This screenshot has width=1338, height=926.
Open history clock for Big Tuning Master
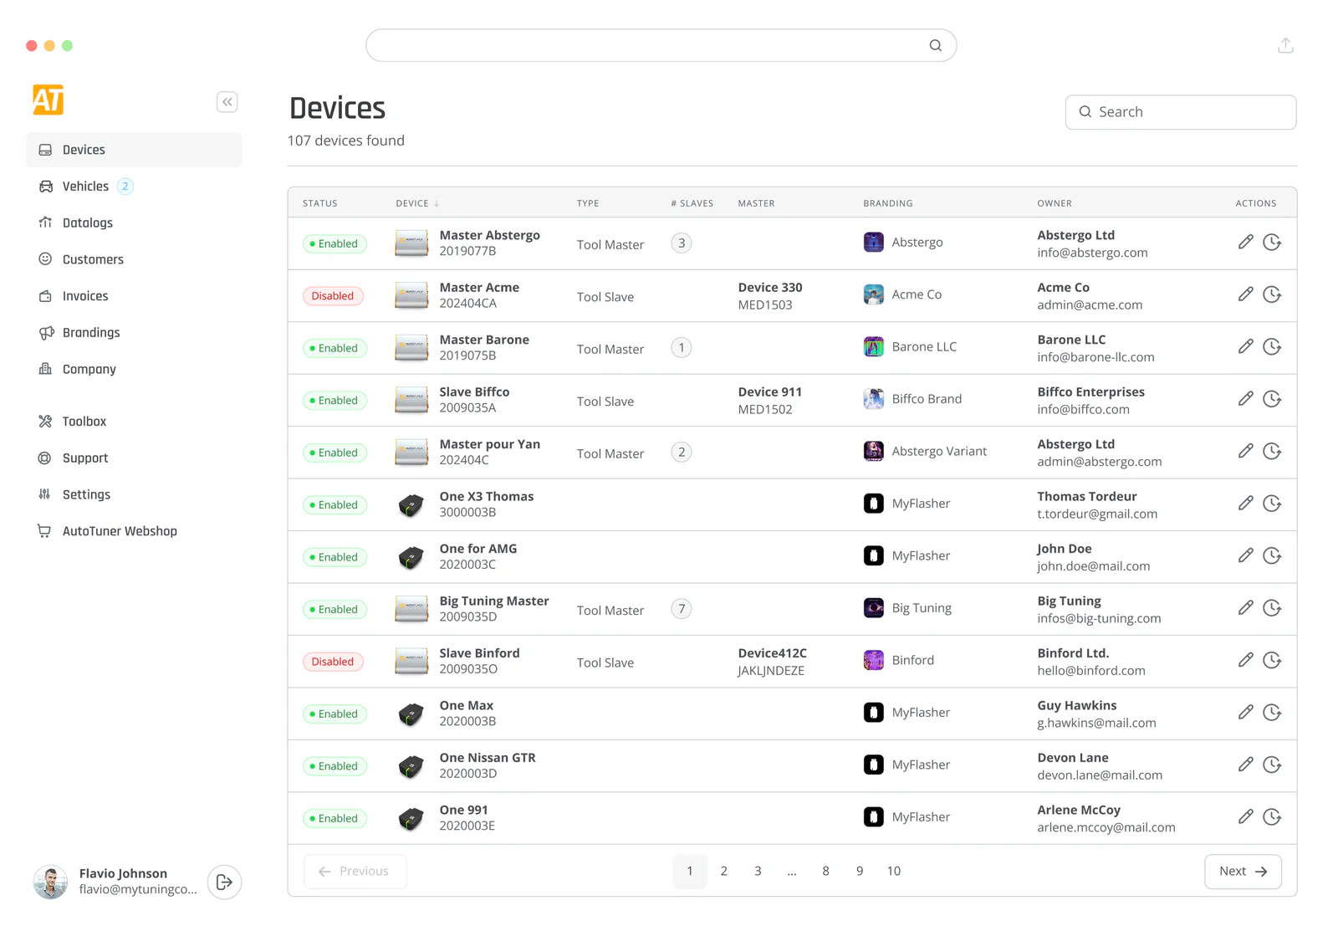coord(1272,608)
